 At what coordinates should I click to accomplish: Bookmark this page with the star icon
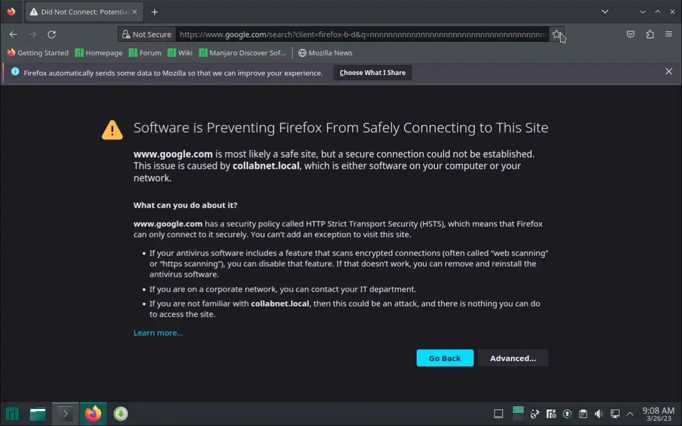click(x=556, y=34)
